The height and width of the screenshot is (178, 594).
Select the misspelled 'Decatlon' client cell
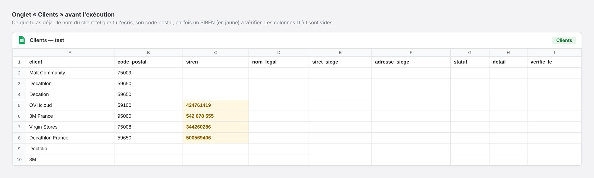pos(70,95)
